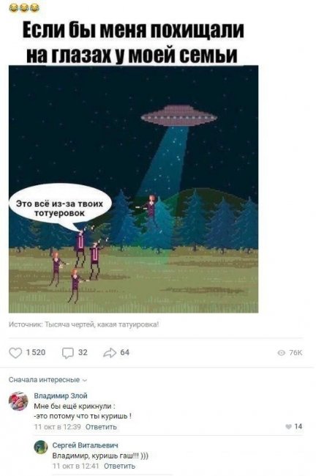Viewport: 316px width, 476px height.
Task: Click the comment count 32
Action: pyautogui.click(x=83, y=352)
